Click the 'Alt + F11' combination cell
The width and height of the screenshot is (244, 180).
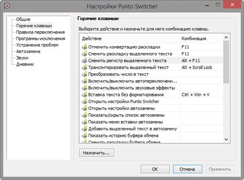click(191, 61)
